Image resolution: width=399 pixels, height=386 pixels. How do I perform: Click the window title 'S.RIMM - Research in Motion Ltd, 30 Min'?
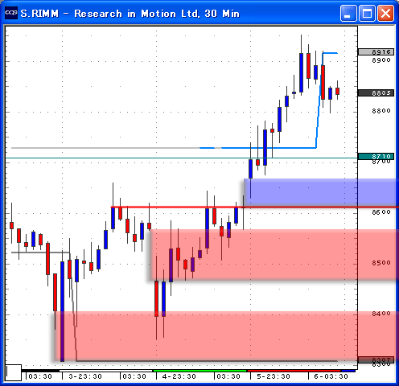[130, 14]
